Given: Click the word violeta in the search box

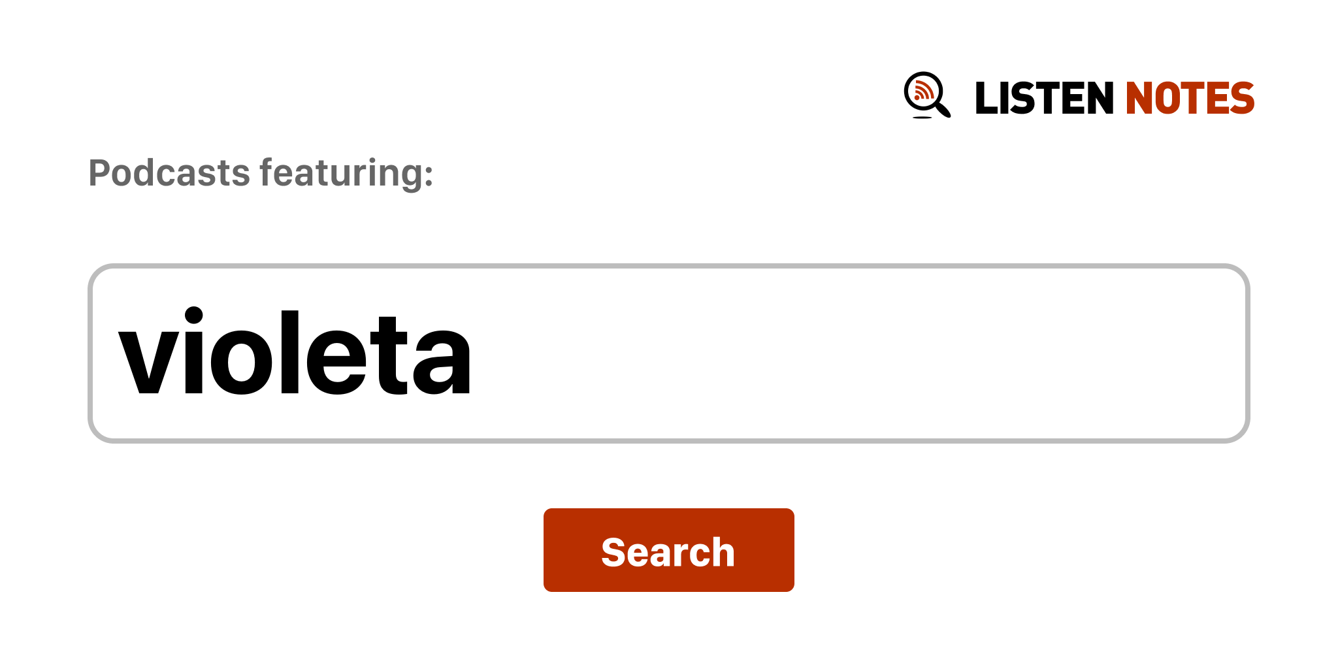Looking at the screenshot, I should pyautogui.click(x=295, y=353).
